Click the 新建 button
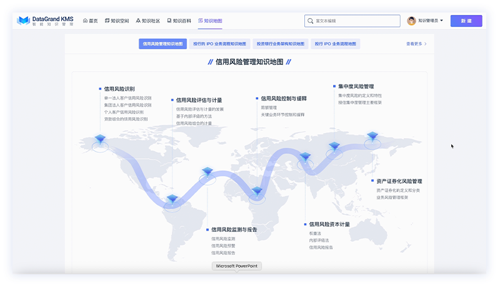 coord(466,21)
